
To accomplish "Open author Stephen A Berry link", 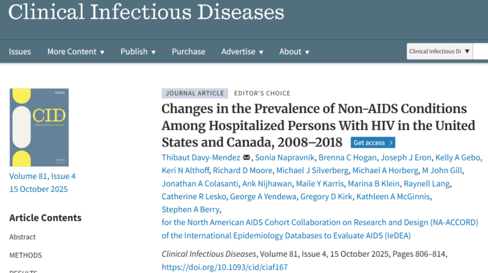I will (x=191, y=209).
